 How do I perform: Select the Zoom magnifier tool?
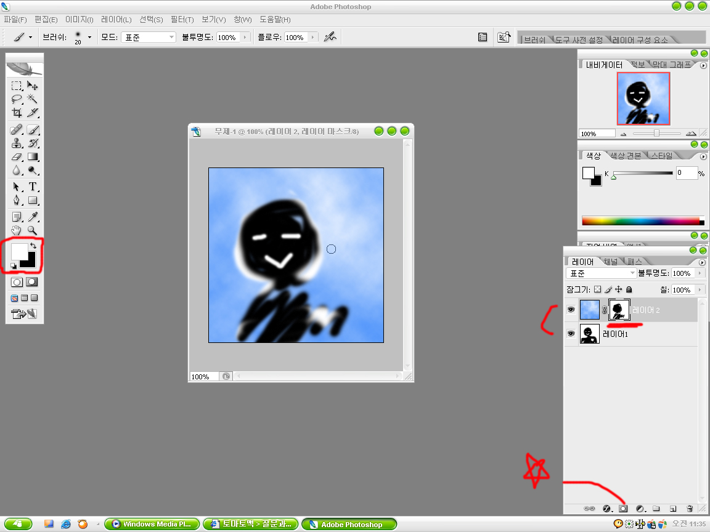33,230
